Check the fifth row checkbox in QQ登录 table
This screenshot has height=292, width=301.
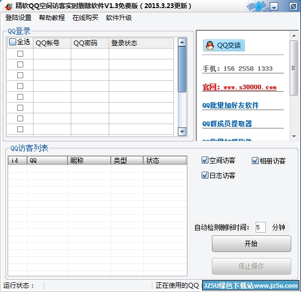tap(20, 97)
